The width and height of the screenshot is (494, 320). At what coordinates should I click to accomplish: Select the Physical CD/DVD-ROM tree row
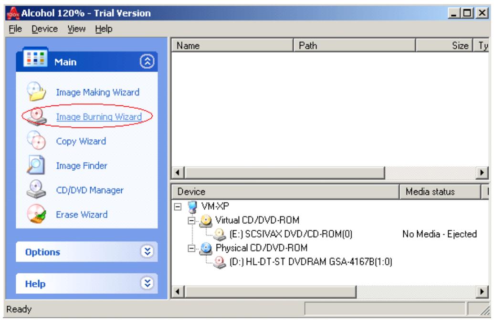click(x=262, y=248)
